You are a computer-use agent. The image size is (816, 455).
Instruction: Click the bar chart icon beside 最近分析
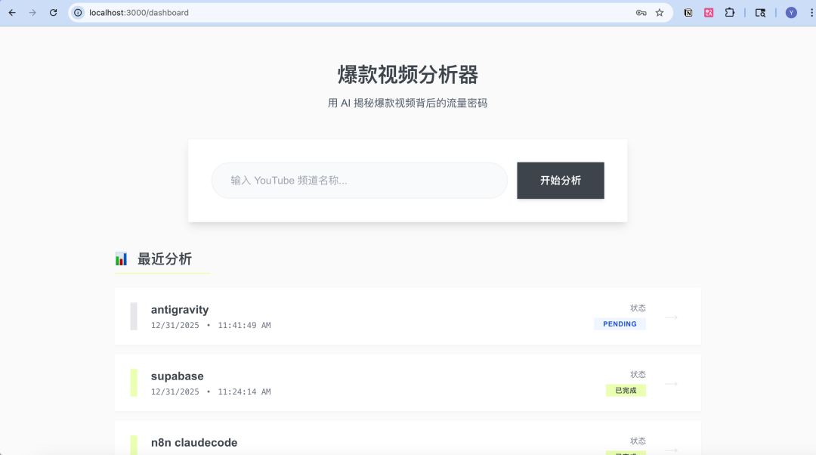click(121, 258)
